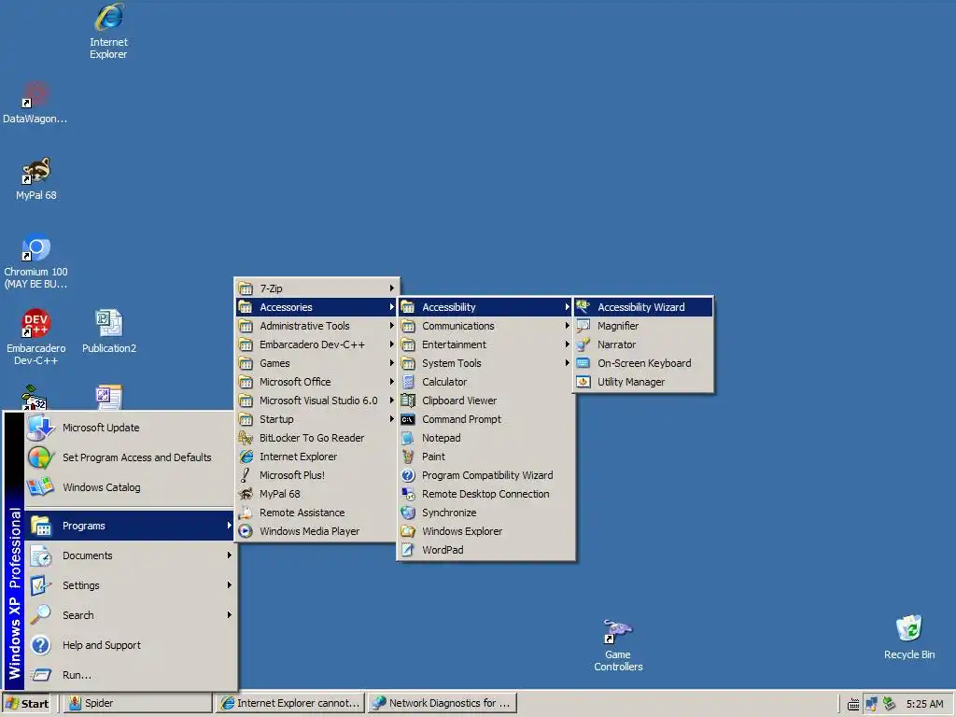Select the Game Controllers desktop shortcut
The width and height of the screenshot is (956, 717).
[x=618, y=646]
